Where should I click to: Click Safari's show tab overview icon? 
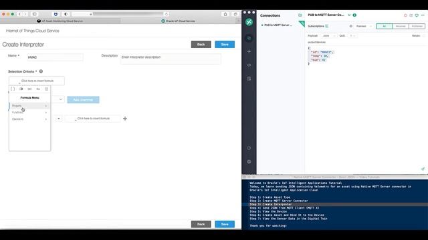coord(235,14)
